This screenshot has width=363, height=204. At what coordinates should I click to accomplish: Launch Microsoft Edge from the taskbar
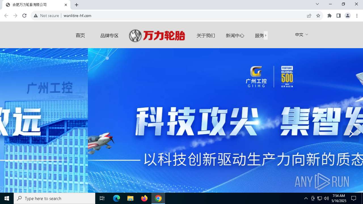[x=117, y=198]
